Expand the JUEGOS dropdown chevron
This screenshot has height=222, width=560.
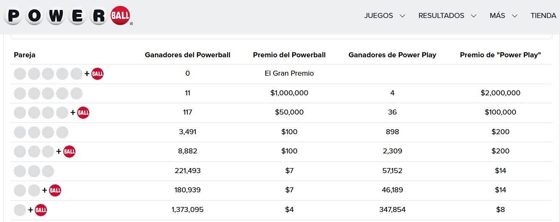pyautogui.click(x=402, y=16)
